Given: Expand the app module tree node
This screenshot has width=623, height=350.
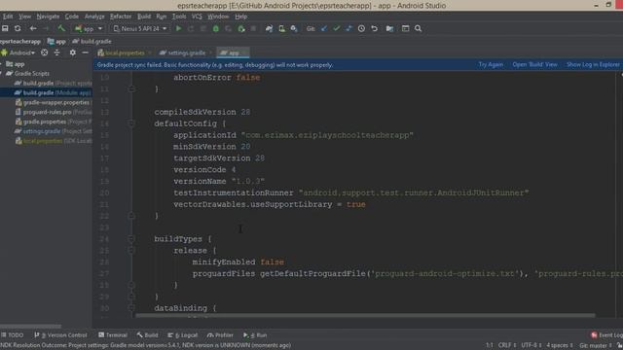Looking at the screenshot, I should [x=2, y=64].
